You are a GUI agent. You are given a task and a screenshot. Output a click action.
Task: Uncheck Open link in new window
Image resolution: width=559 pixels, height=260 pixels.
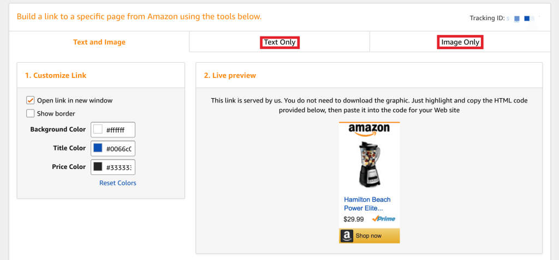[x=31, y=100]
